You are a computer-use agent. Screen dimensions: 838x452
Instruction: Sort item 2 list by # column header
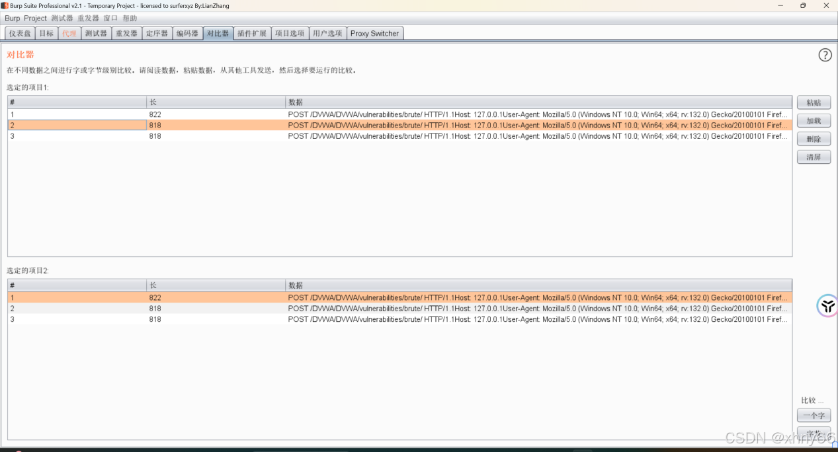(x=77, y=285)
